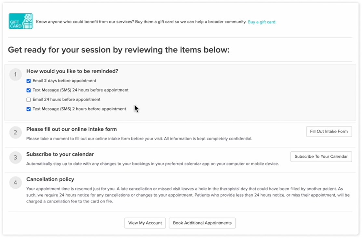
Task: Click the 'Get ready for your session' title
Action: pos(119,50)
